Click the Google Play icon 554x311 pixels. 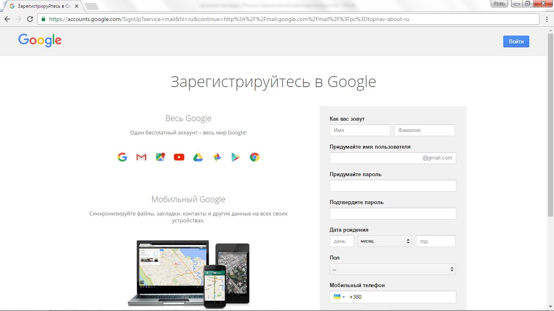pos(236,157)
